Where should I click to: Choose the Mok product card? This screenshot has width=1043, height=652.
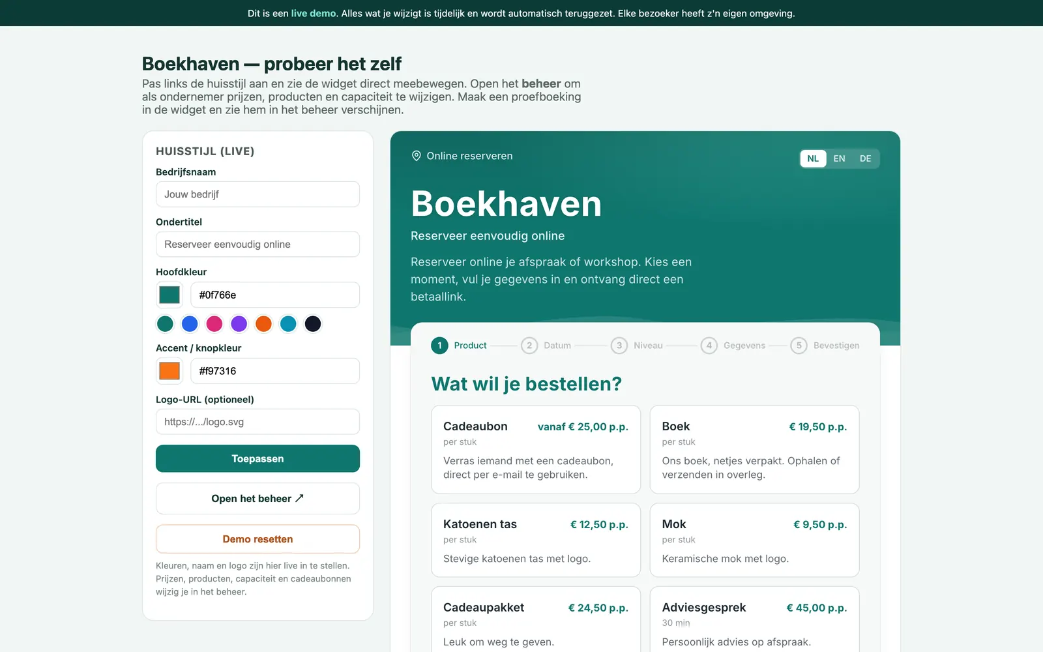[x=754, y=540]
